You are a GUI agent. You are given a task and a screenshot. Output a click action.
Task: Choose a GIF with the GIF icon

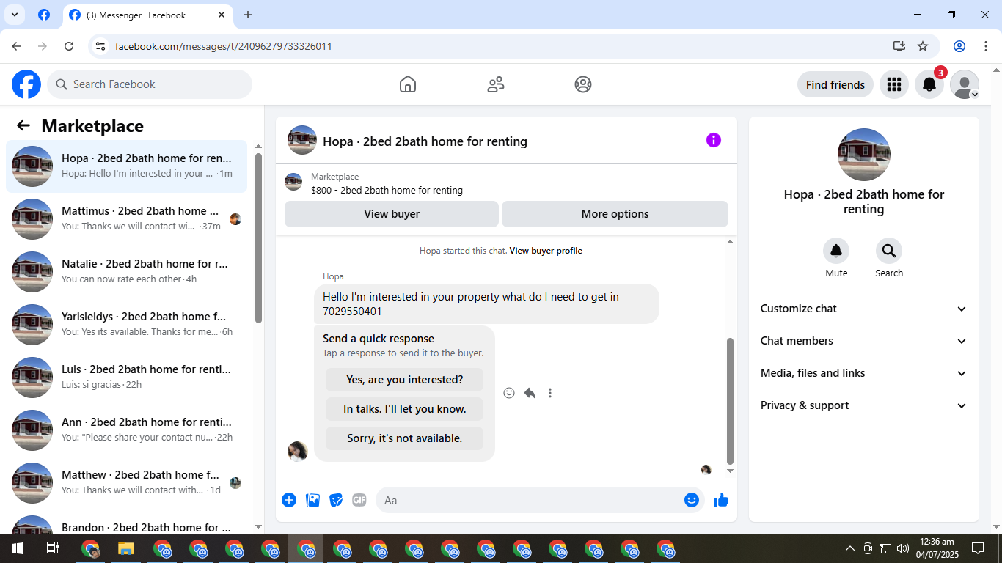click(x=359, y=500)
